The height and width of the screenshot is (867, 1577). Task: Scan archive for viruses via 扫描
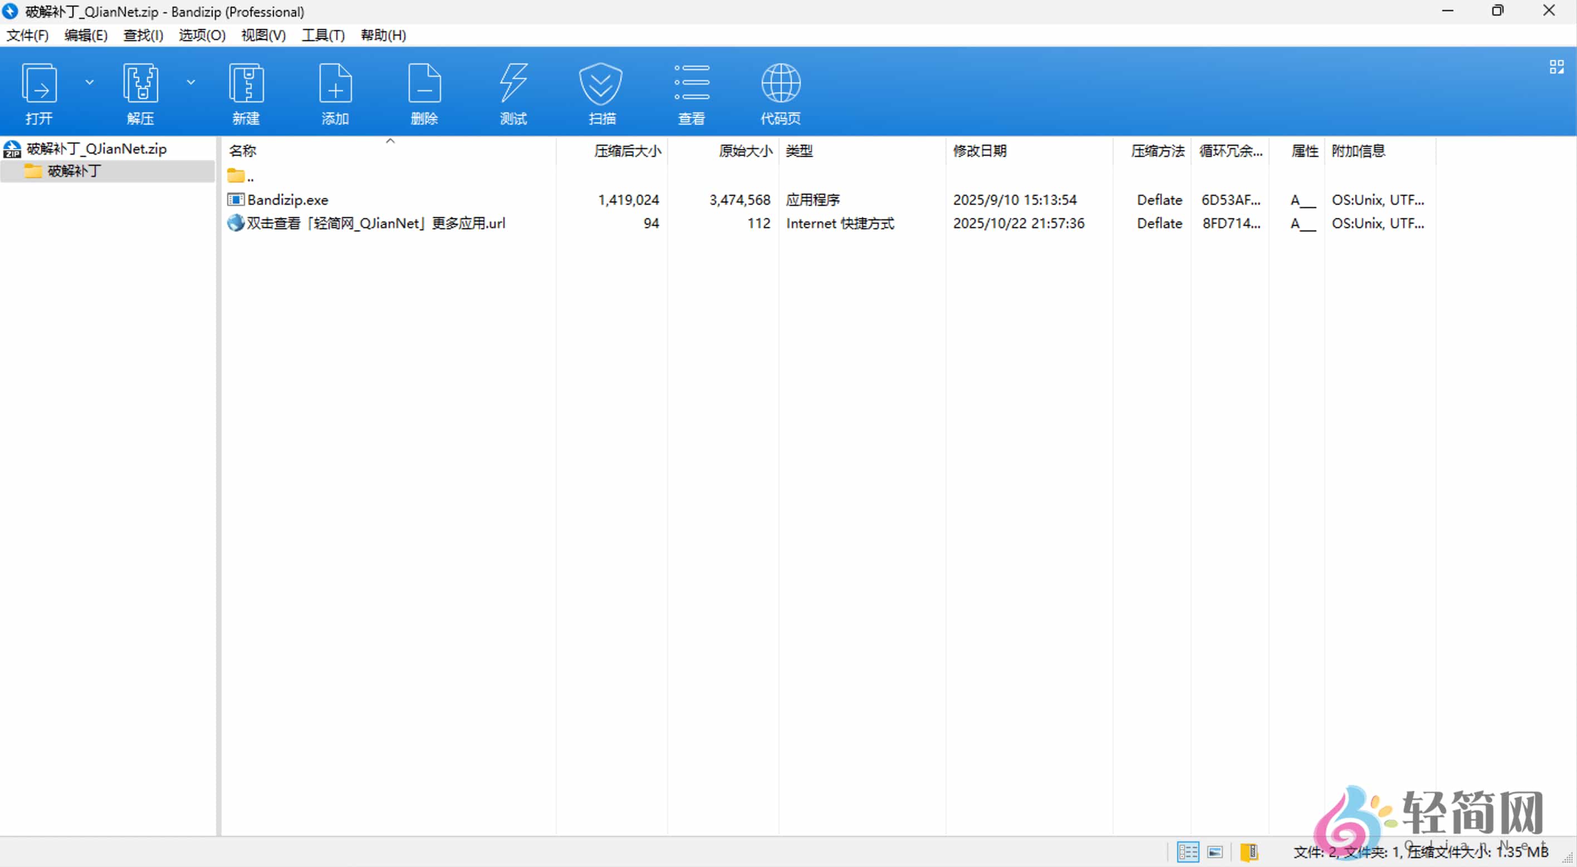pyautogui.click(x=601, y=92)
